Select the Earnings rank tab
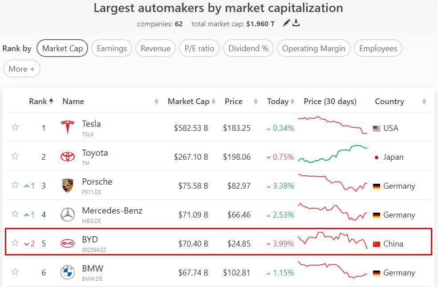The image size is (438, 287). [111, 49]
